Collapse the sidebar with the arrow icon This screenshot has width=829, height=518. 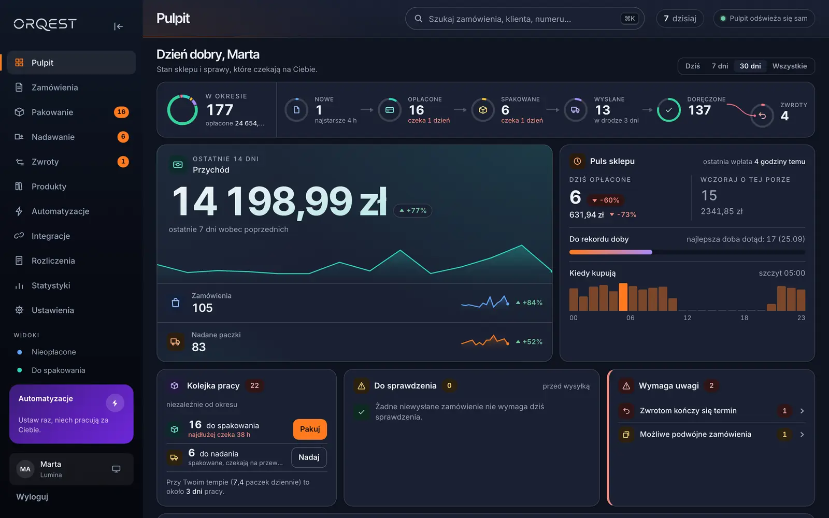click(118, 26)
